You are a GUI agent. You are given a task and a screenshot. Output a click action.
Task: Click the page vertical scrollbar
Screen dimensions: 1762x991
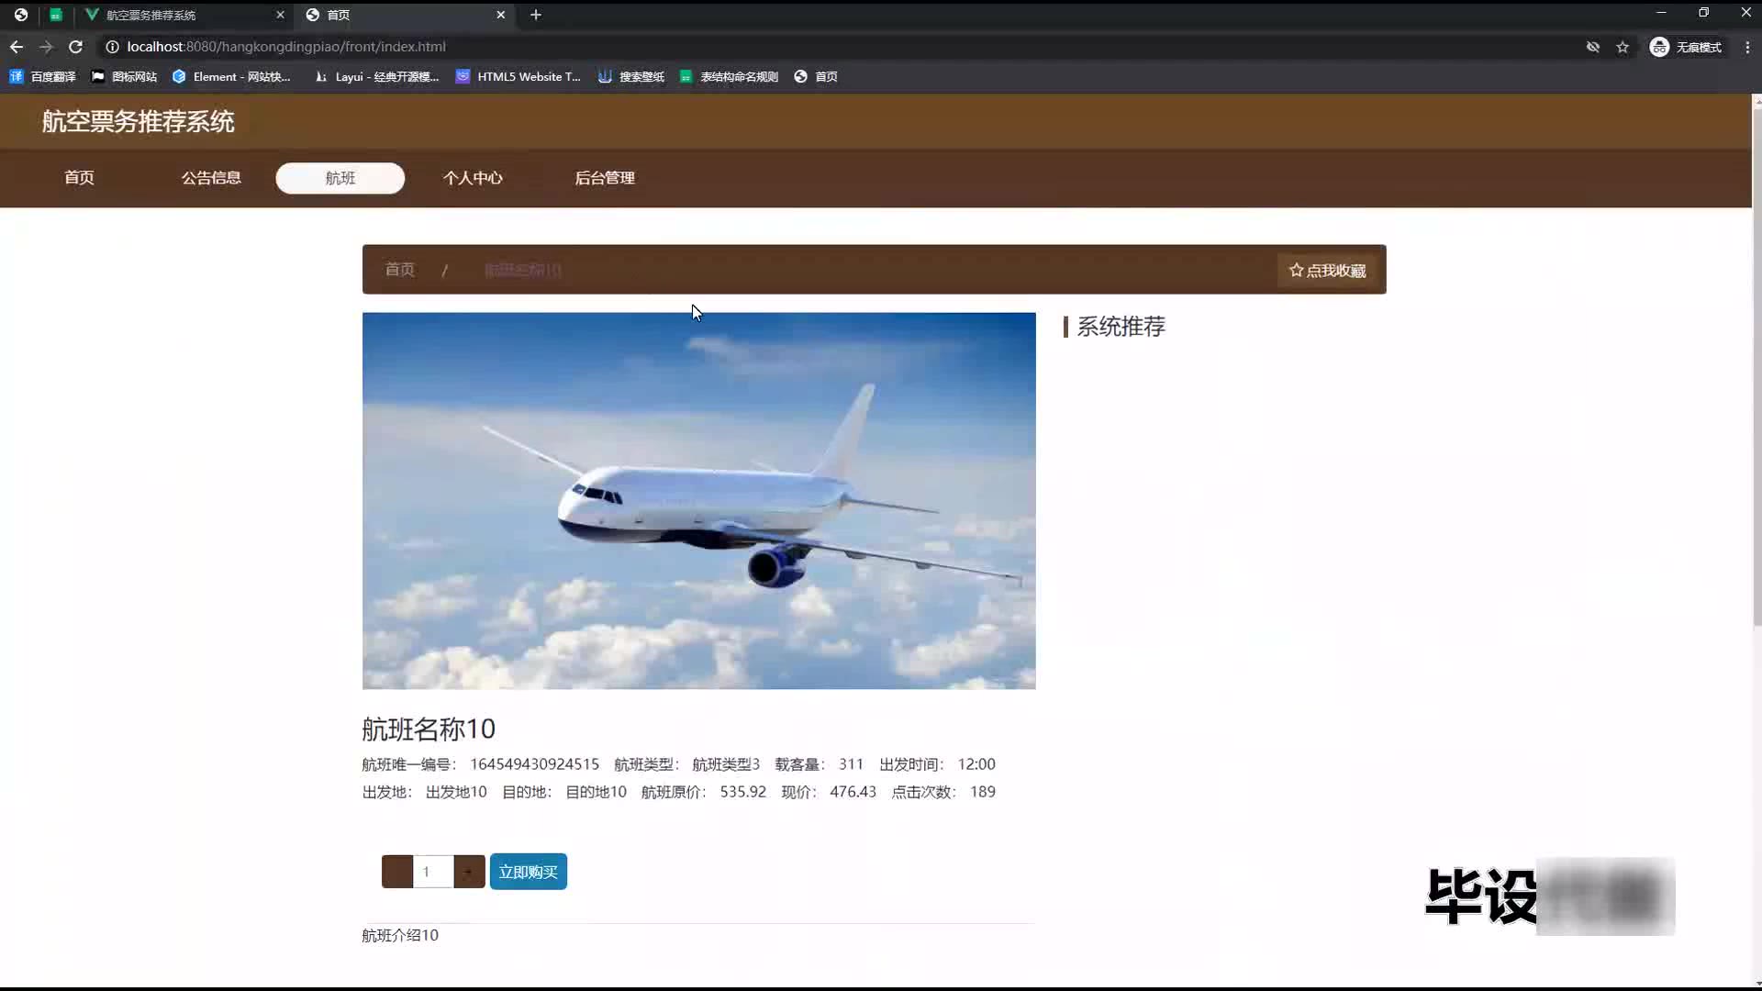point(1756,367)
